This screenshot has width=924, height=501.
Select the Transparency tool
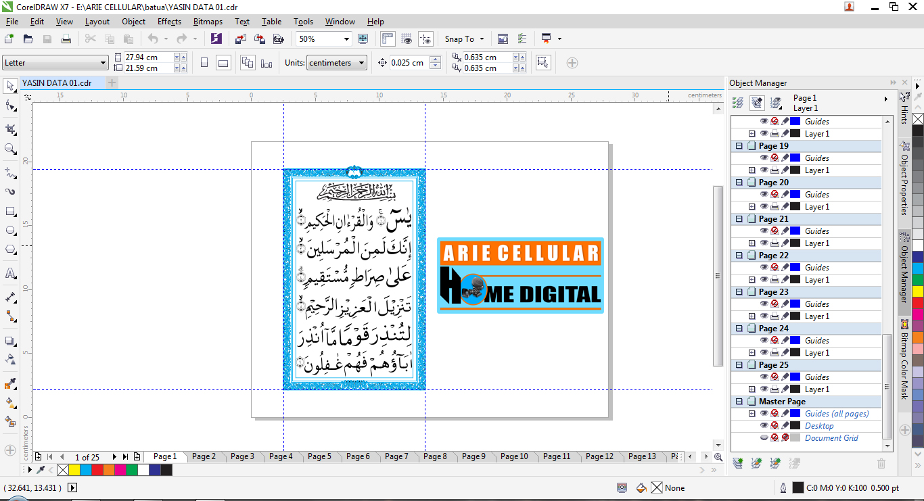[10, 359]
